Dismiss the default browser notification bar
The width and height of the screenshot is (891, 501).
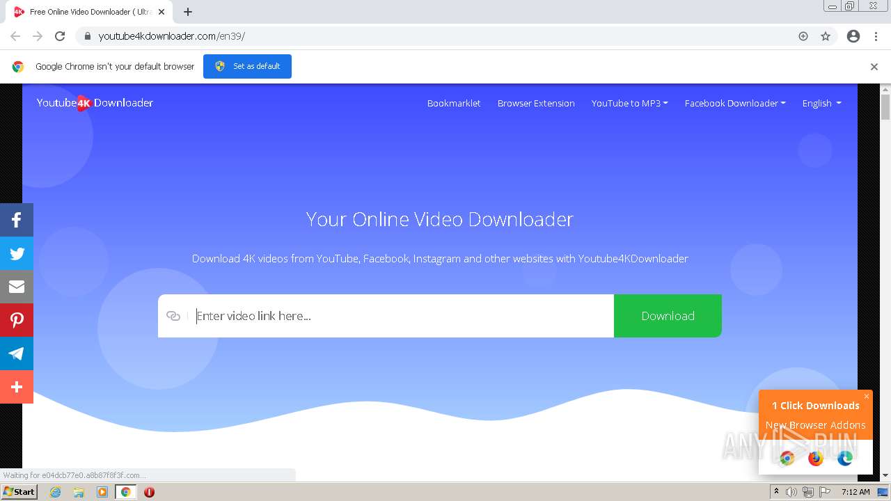874,67
